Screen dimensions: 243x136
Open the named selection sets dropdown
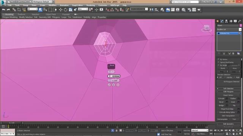139,9
